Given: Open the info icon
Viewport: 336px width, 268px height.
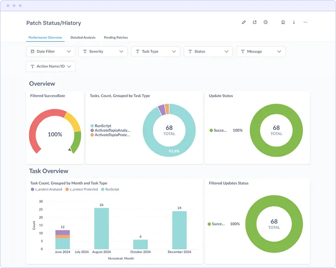Looking at the screenshot, I should [294, 23].
